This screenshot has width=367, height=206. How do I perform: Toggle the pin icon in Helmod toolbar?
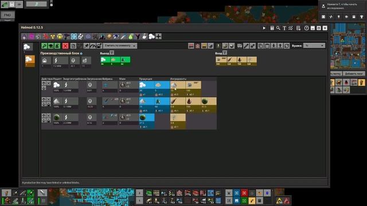coord(87,46)
